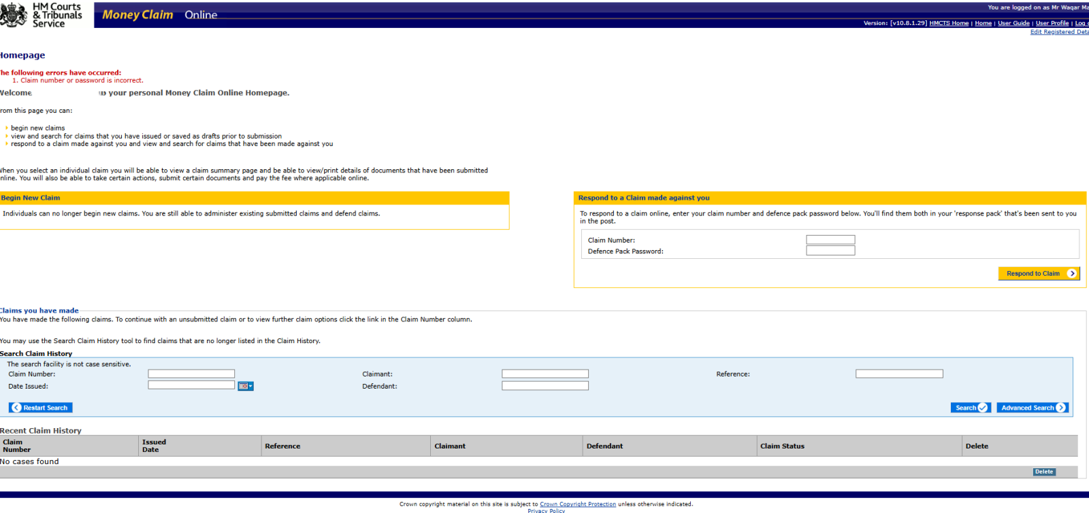
Task: Click the Delete button below the table
Action: (1044, 472)
